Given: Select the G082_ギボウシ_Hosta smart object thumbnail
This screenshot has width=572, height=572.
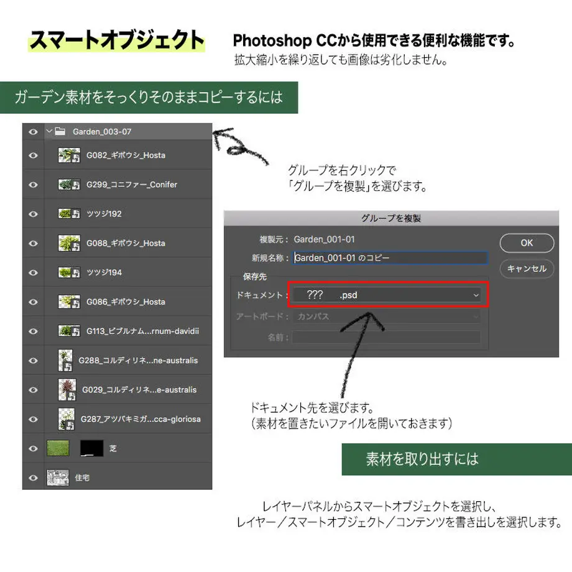Looking at the screenshot, I should 69,155.
